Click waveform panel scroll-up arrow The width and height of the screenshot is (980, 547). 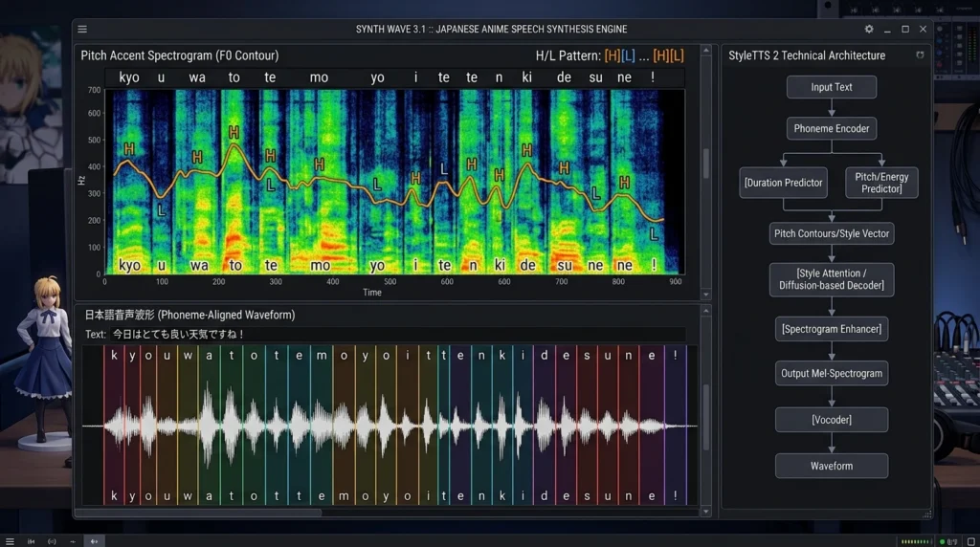pyautogui.click(x=705, y=311)
